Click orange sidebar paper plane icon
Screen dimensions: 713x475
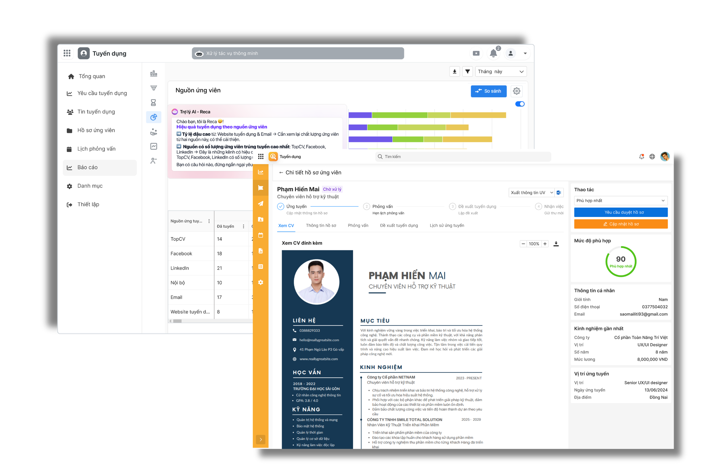pyautogui.click(x=260, y=203)
